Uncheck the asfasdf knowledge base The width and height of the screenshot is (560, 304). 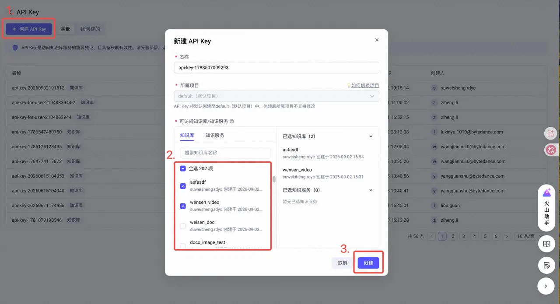(183, 186)
